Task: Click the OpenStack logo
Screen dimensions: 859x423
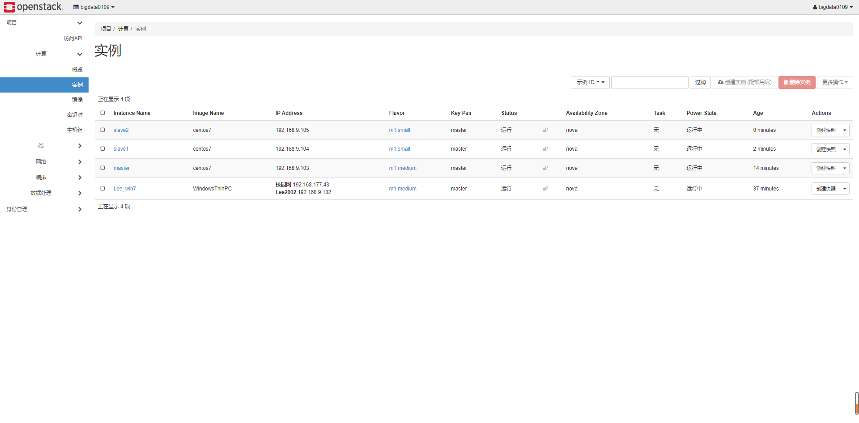Action: click(x=34, y=7)
